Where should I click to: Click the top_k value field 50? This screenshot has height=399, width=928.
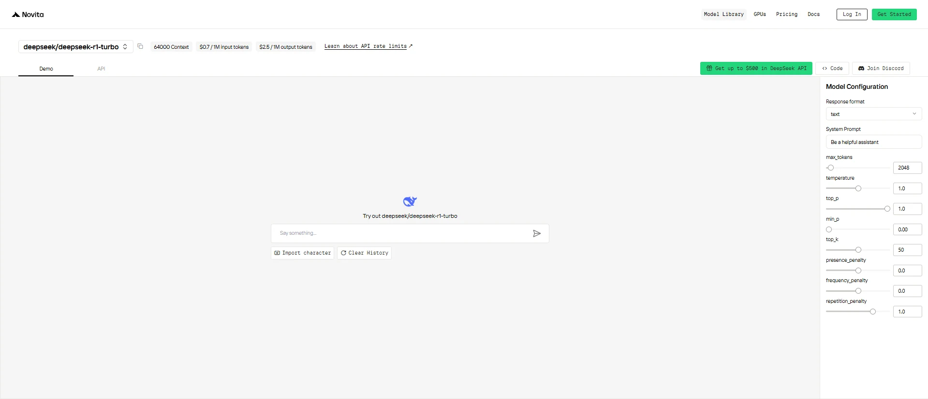pos(907,250)
